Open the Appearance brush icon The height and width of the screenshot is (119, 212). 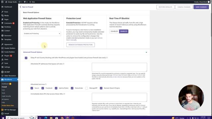[2, 44]
